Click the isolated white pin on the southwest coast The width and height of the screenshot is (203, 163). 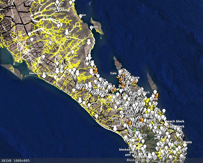pos(96,116)
